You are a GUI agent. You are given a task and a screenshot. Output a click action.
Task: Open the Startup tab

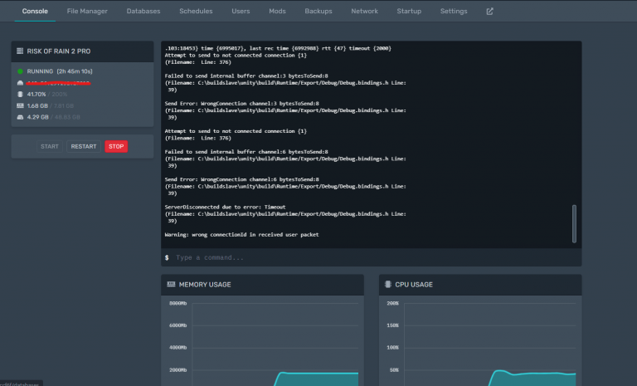(x=409, y=12)
